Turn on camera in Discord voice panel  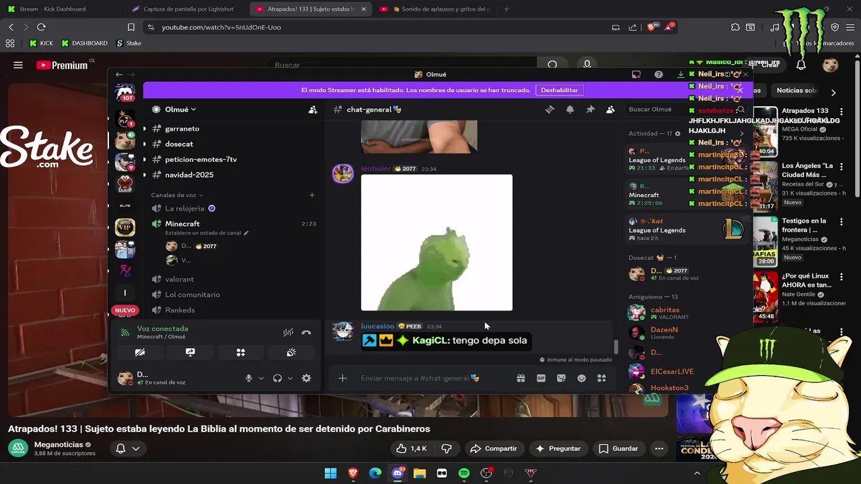pos(140,352)
